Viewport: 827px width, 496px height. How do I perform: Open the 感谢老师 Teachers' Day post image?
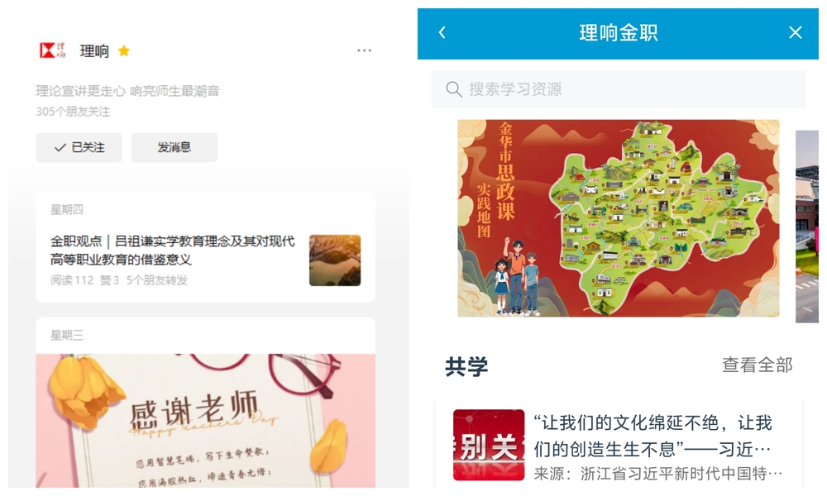[x=206, y=421]
